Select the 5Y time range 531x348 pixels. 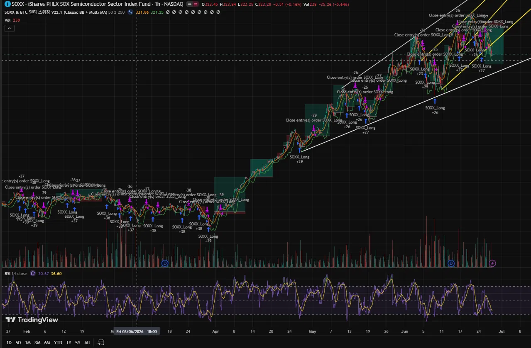(78, 343)
